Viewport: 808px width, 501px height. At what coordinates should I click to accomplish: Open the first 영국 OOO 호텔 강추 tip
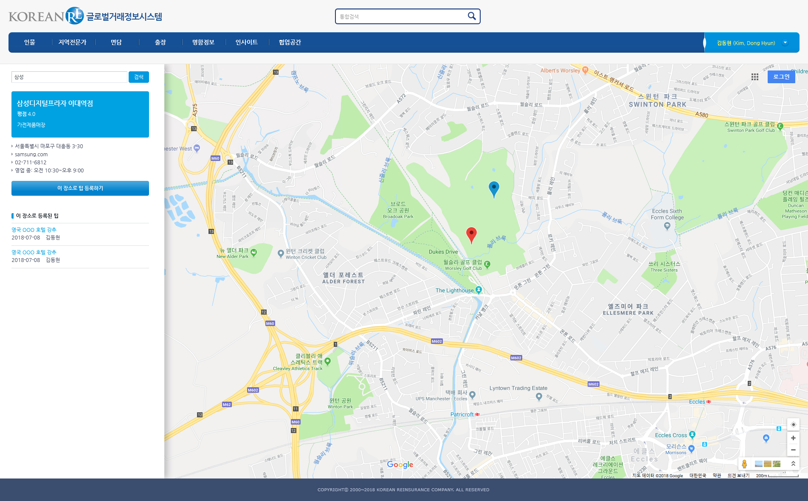coord(34,230)
